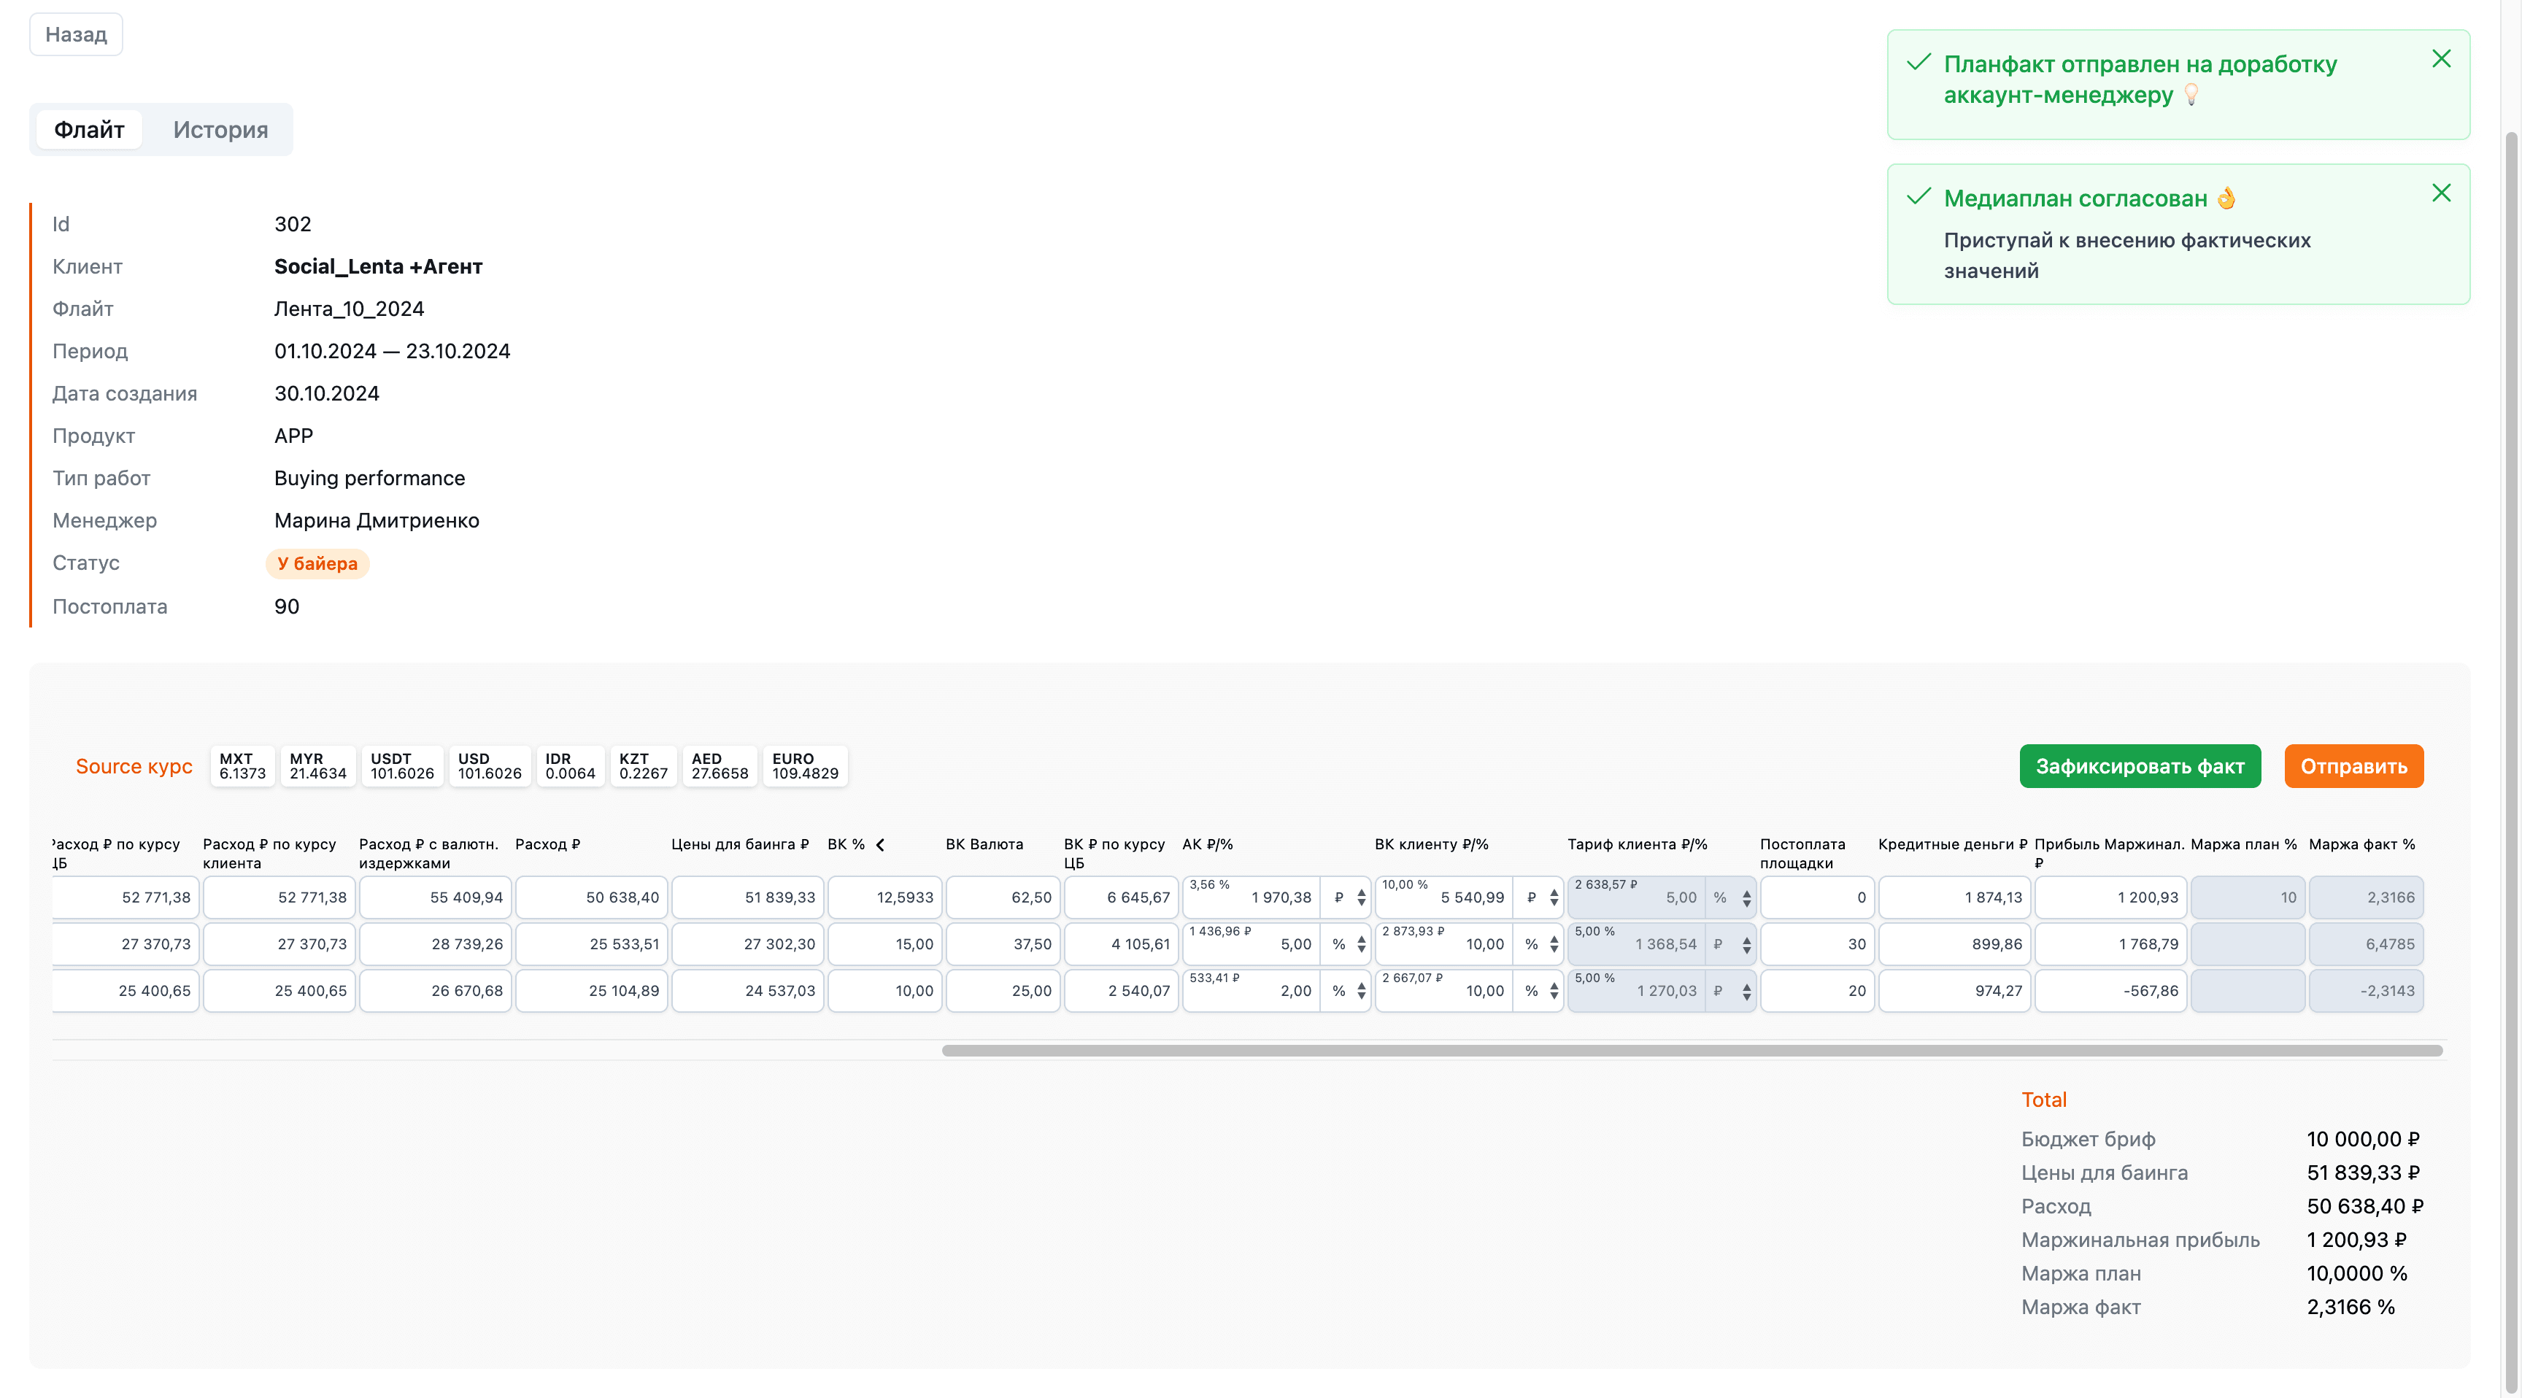The image size is (2522, 1398).
Task: Edit ВК % field with value 12,5933
Action: coord(885,897)
